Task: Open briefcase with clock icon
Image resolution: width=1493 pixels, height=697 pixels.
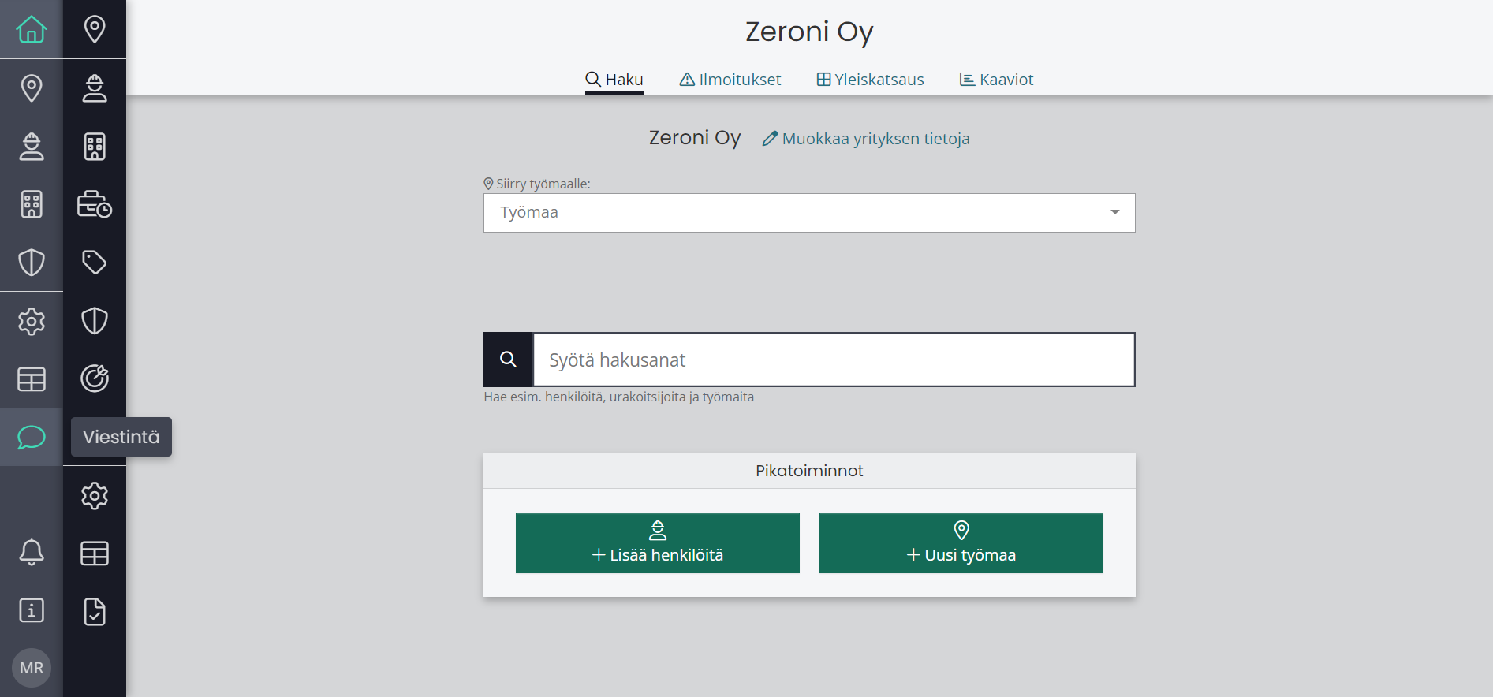Action: [x=95, y=204]
